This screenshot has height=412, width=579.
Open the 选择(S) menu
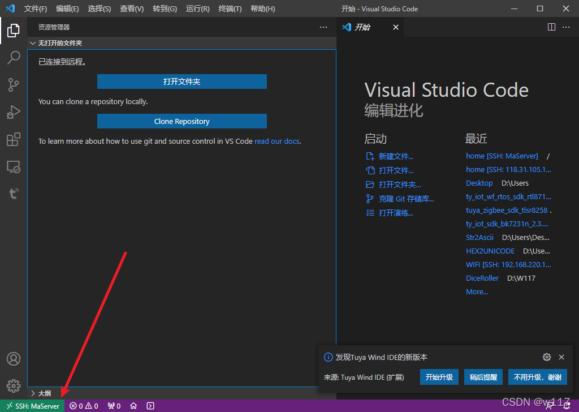(100, 8)
